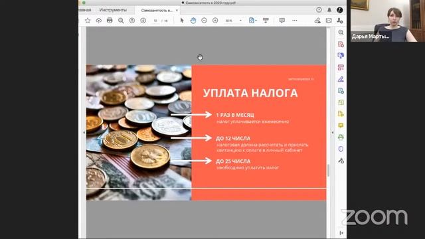The image size is (425, 239).
Task: Open the yellow Comment sidebar tool
Action: pyautogui.click(x=341, y=125)
